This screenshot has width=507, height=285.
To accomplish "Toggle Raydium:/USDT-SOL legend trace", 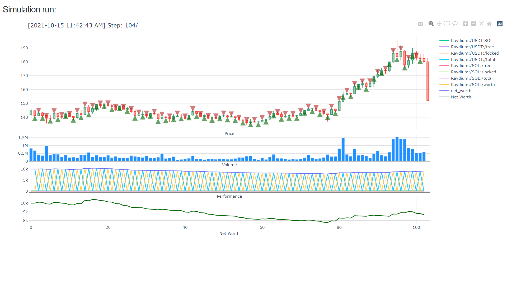I will click(x=471, y=41).
